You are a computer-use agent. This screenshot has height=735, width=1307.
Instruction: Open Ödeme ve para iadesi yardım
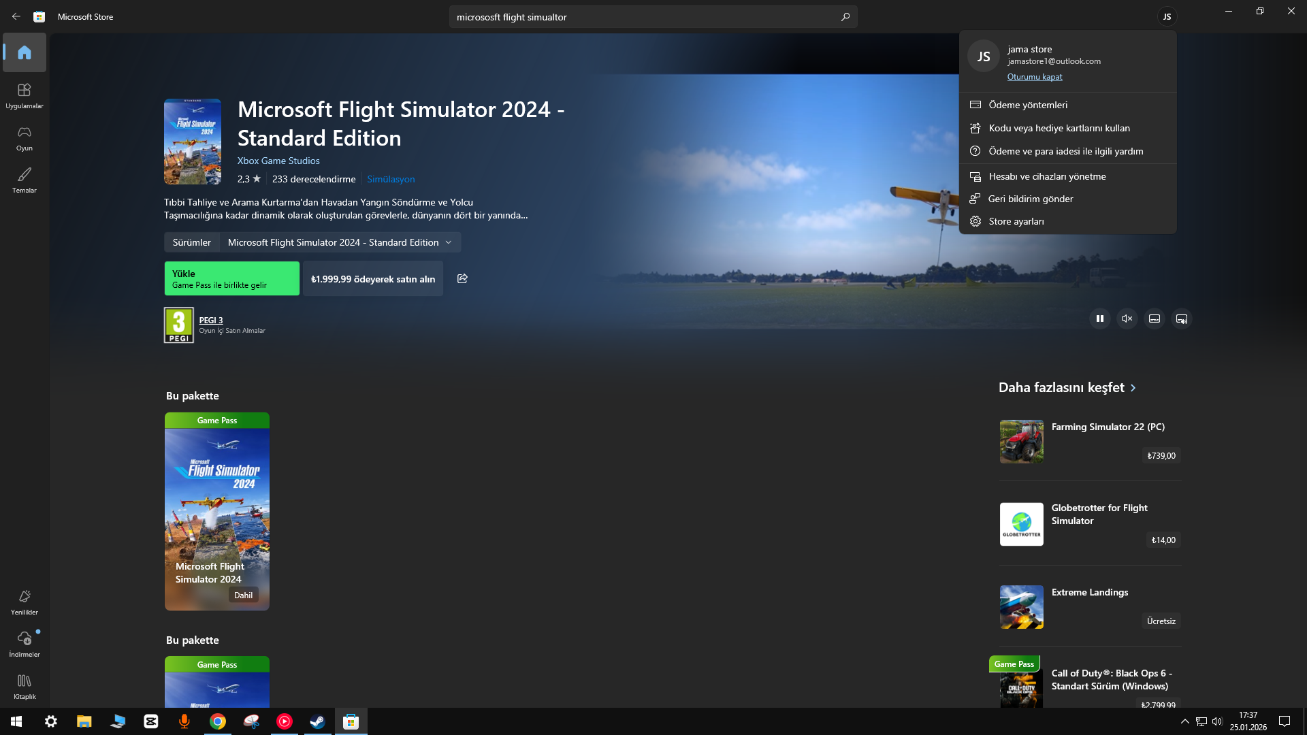tap(1068, 151)
